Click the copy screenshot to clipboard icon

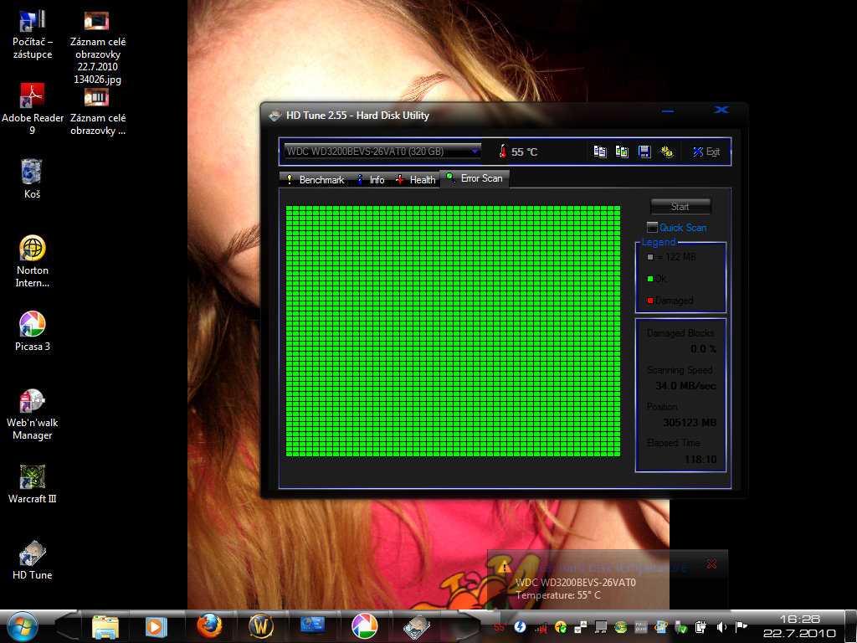[x=622, y=152]
